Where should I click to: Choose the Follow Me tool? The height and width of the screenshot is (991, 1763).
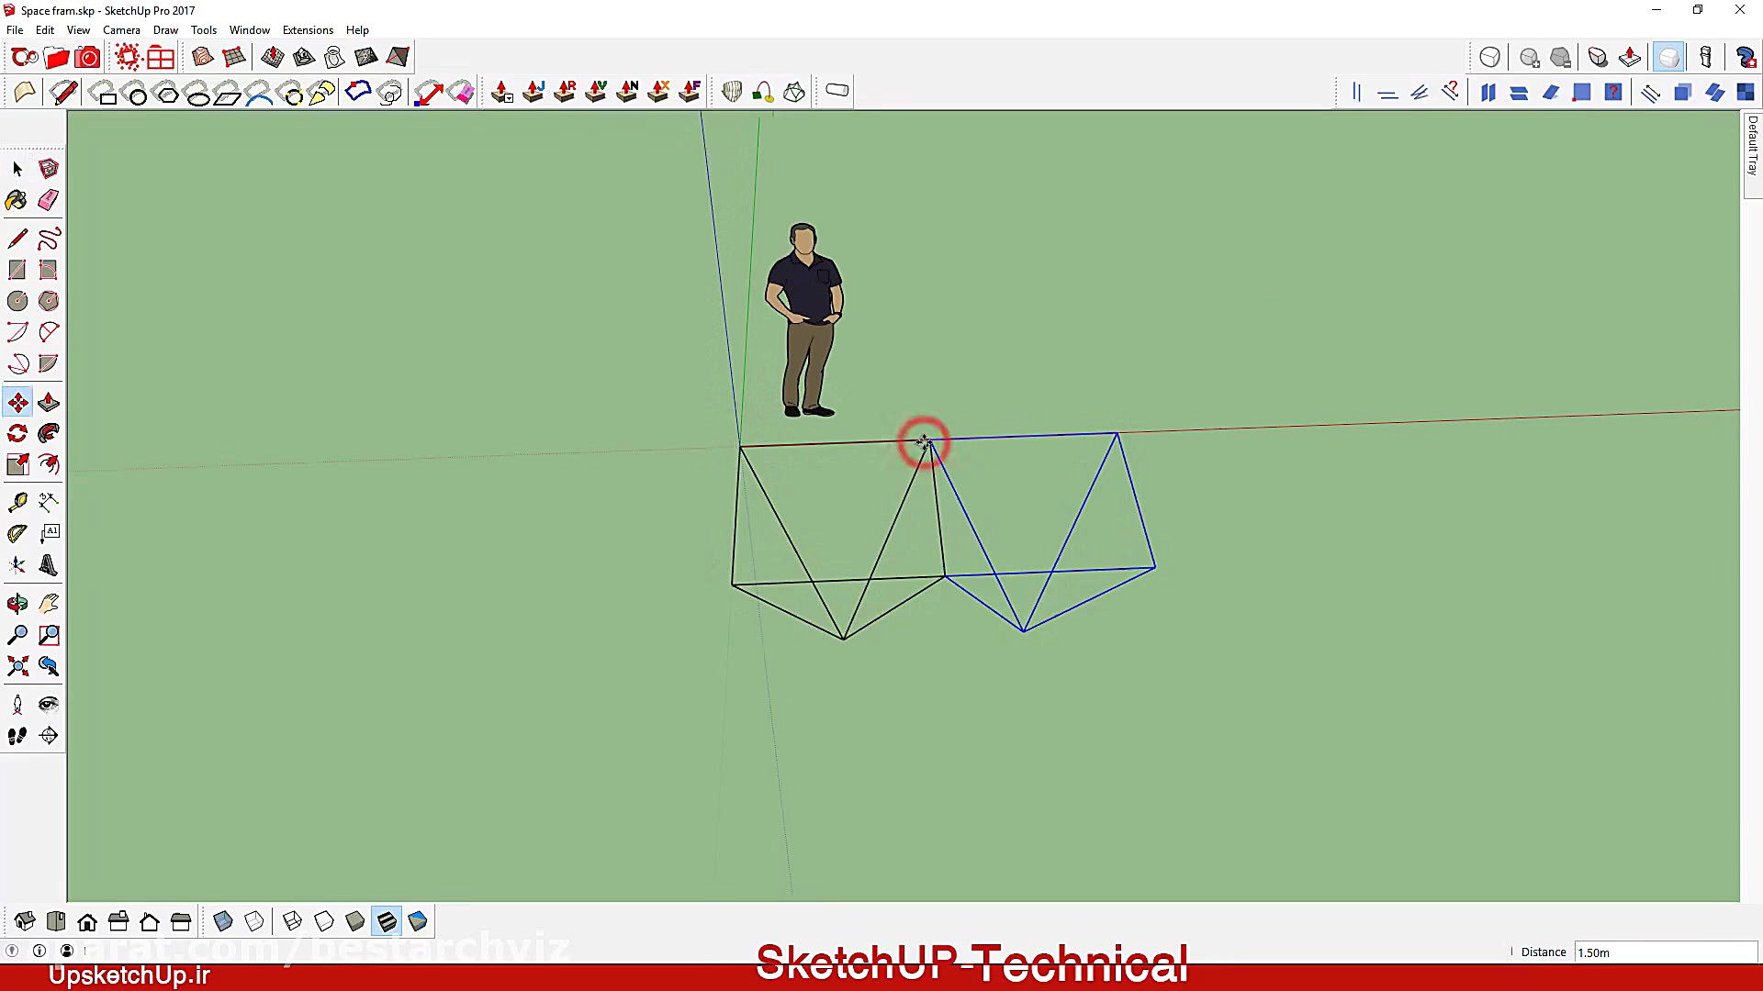[x=49, y=433]
